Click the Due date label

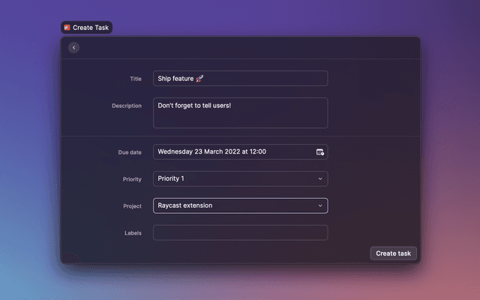coord(130,152)
